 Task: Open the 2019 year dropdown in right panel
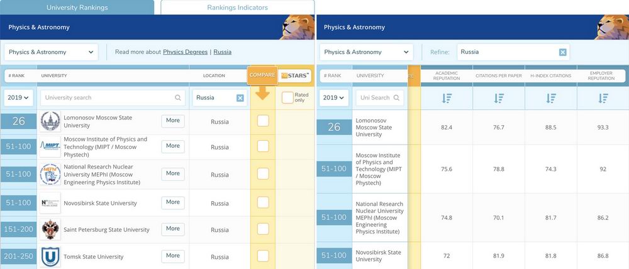[x=334, y=97]
